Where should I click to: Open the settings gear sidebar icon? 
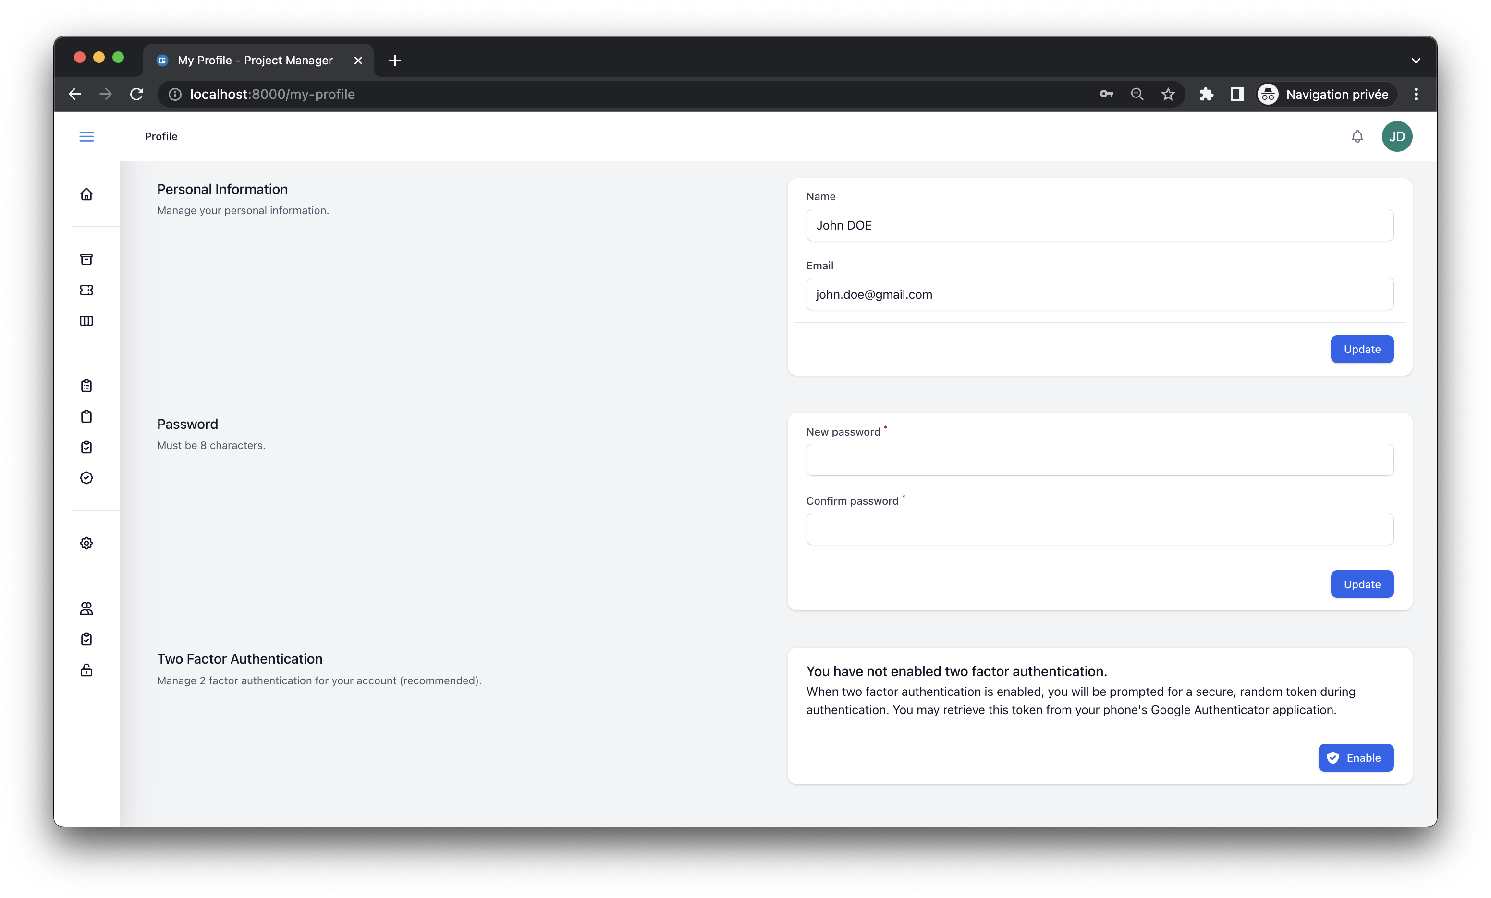coord(86,543)
